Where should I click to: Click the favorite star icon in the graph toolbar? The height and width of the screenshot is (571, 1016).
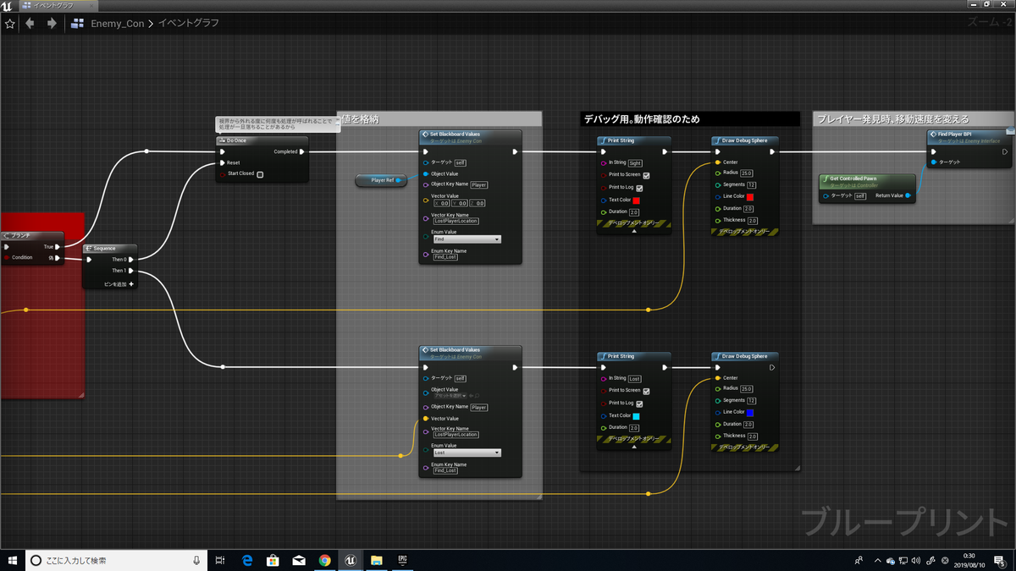point(10,24)
